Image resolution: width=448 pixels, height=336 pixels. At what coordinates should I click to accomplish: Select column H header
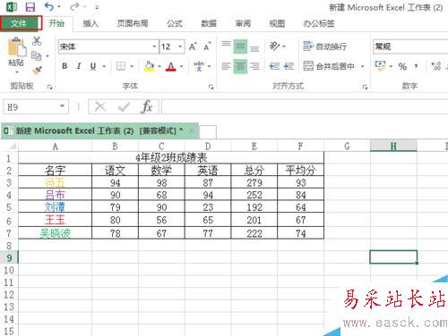pos(393,146)
